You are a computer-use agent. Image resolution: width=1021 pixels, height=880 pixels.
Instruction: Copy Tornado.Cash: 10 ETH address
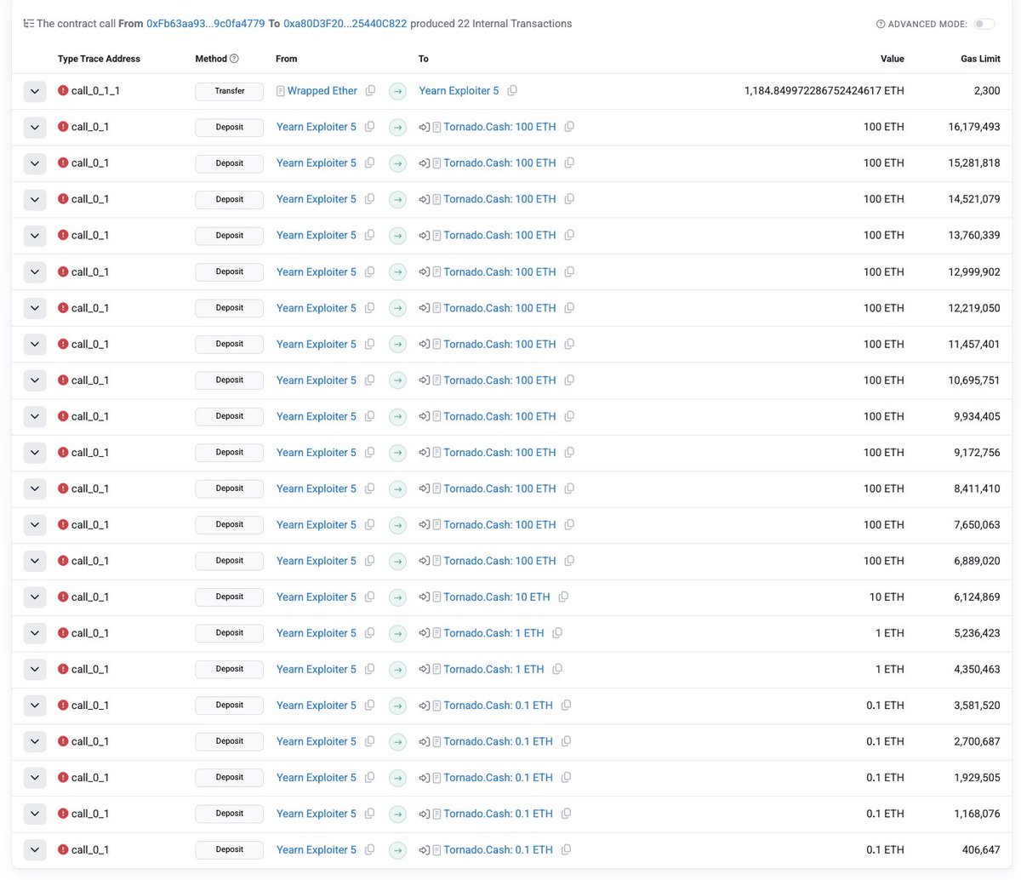563,597
